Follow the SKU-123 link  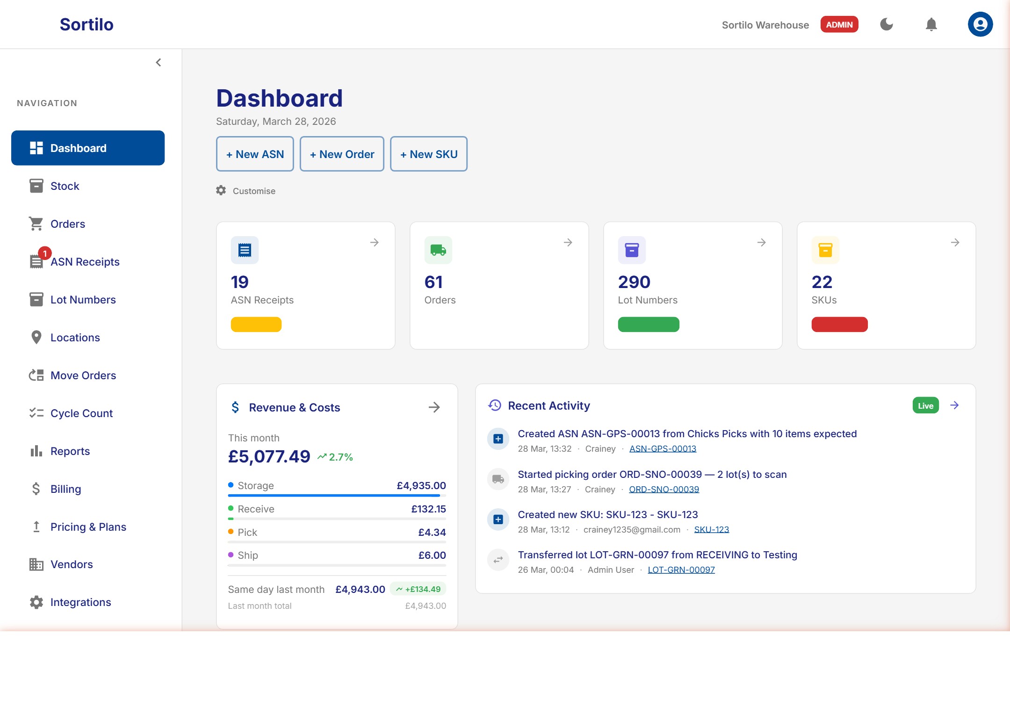pos(712,529)
